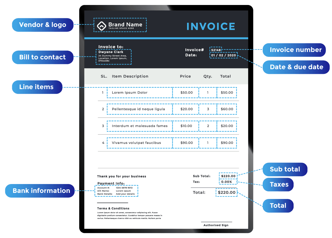Click the Taxes label
This screenshot has width=332, height=238.
click(x=278, y=185)
